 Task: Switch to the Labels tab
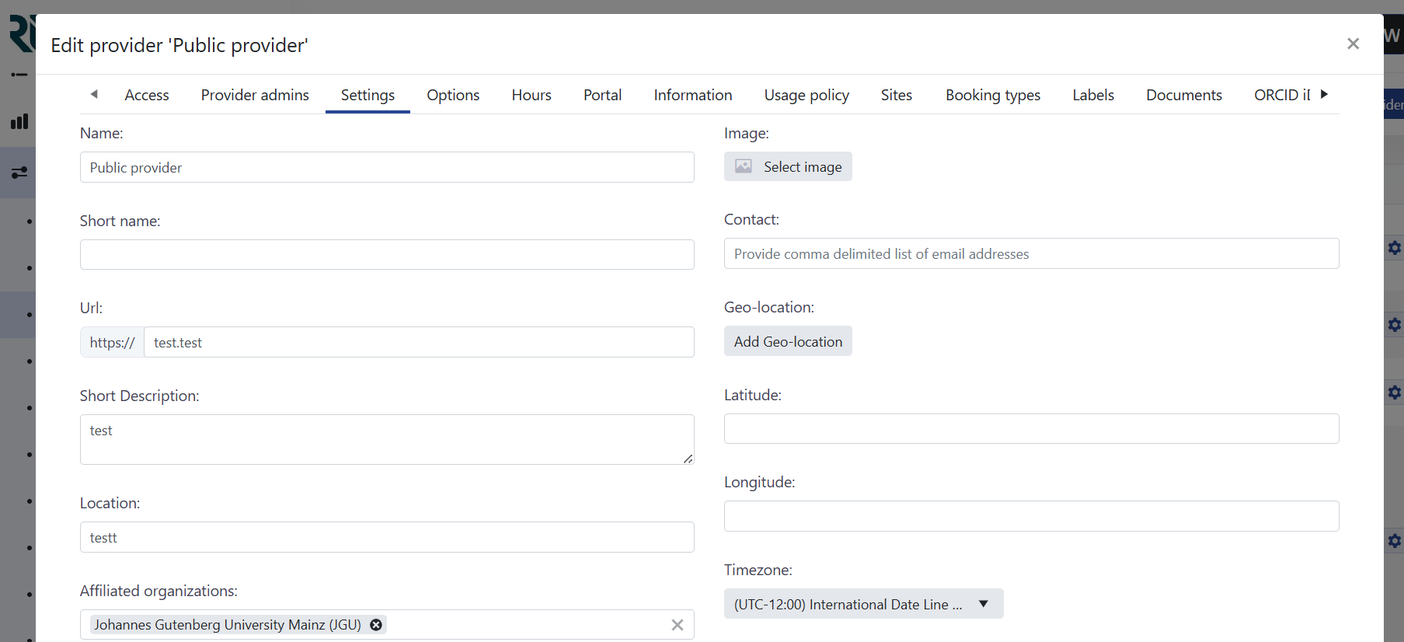coord(1093,95)
